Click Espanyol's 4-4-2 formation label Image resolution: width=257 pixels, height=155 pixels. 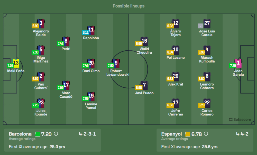(242, 134)
